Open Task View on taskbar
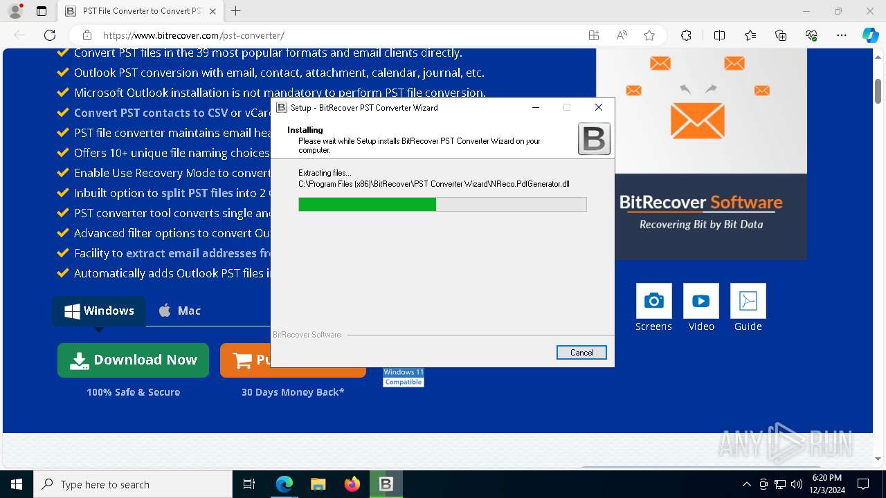This screenshot has width=886, height=498. point(249,484)
